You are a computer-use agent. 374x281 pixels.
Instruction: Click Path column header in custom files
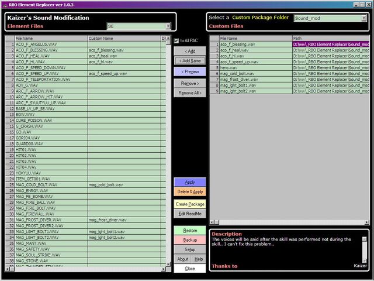tap(331, 39)
